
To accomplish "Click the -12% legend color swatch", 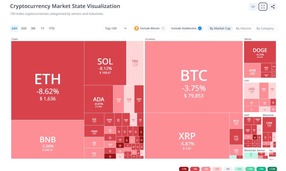I will [x=184, y=169].
